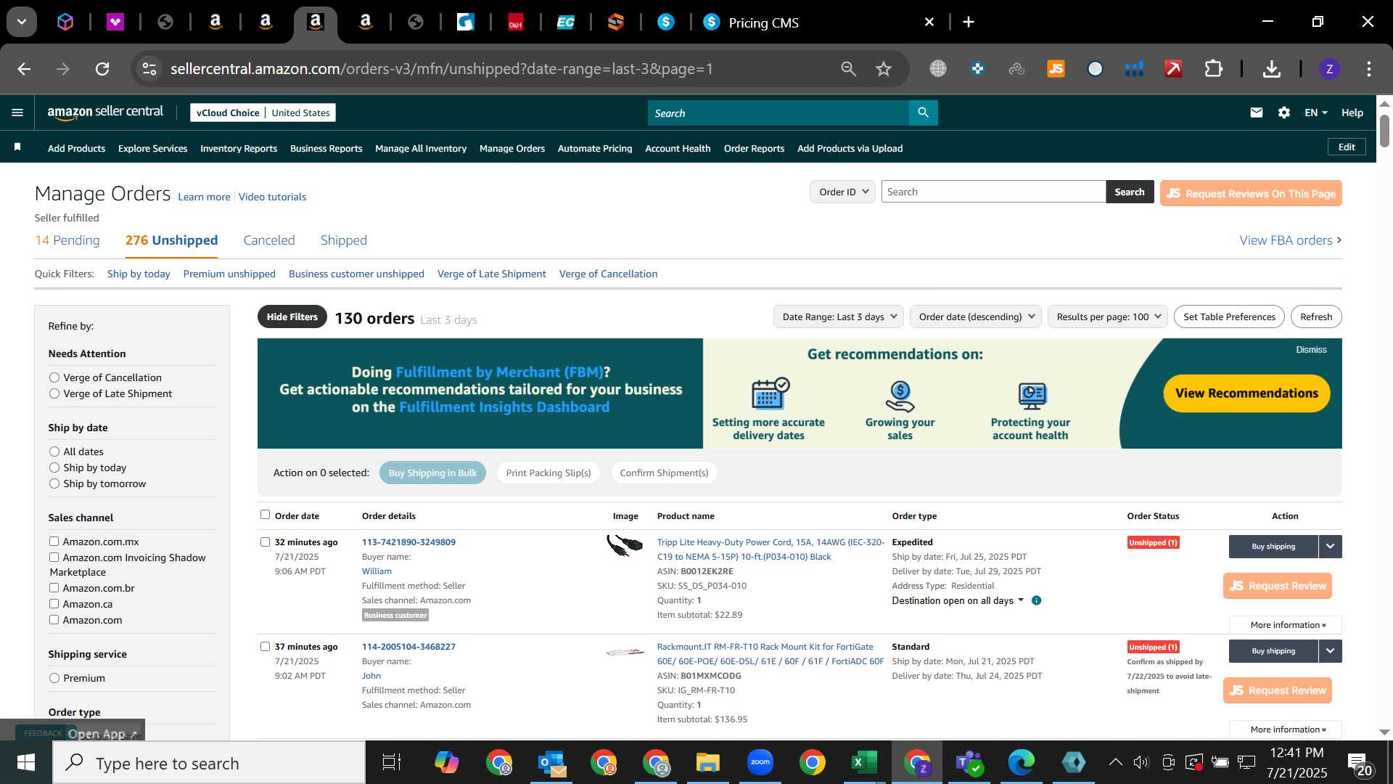Viewport: 1393px width, 784px height.
Task: Switch to the 14 Pending tab
Action: (67, 240)
